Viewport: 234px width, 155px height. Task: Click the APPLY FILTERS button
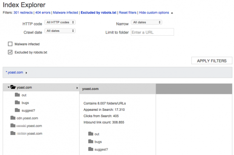pos(212,61)
